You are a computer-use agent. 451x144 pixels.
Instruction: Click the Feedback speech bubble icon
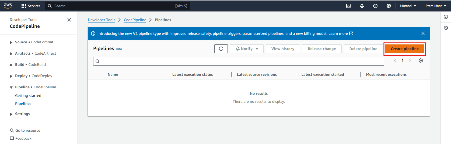click(12, 138)
